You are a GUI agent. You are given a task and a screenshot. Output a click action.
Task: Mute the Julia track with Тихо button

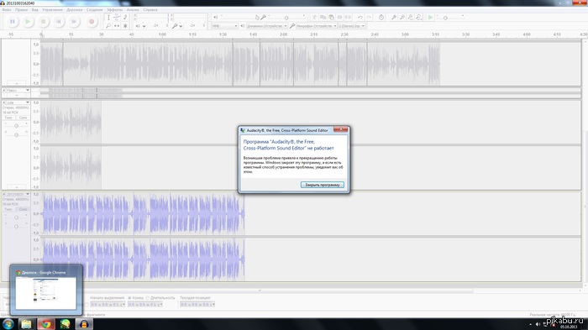(8, 118)
